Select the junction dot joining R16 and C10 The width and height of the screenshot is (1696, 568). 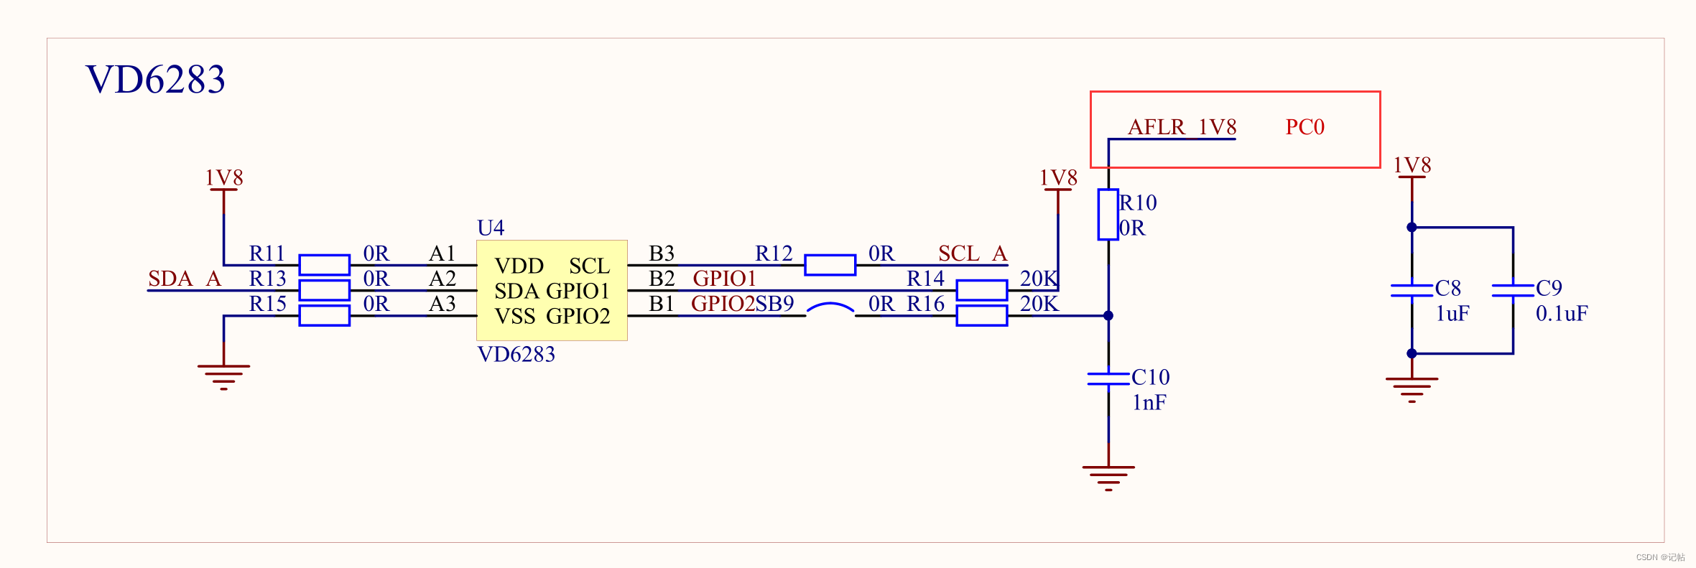tap(1108, 315)
